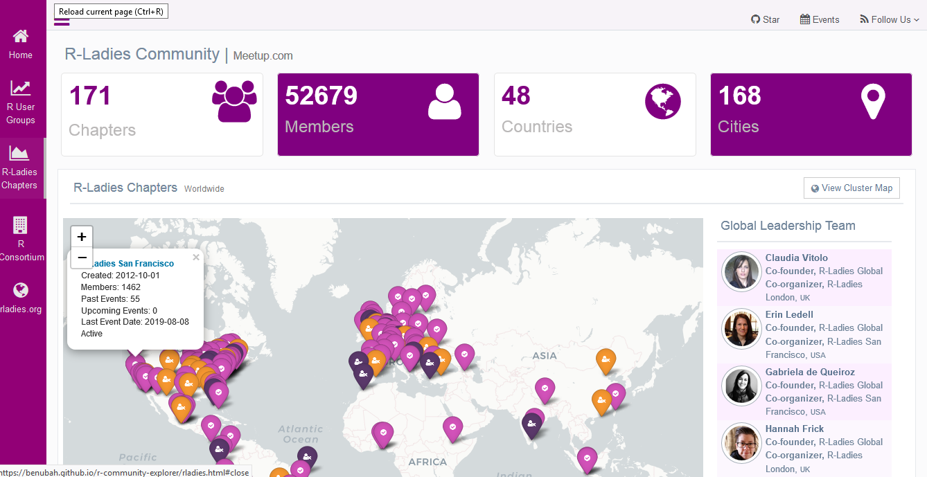Select 'Past Events: 55' in the popup
927x477 pixels.
[110, 299]
